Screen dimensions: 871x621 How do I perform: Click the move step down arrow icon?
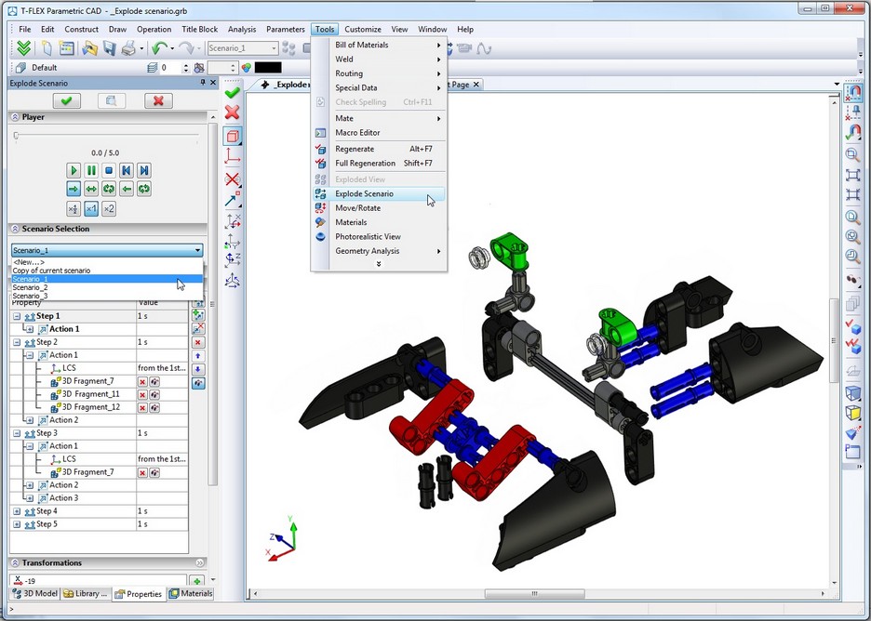(198, 369)
